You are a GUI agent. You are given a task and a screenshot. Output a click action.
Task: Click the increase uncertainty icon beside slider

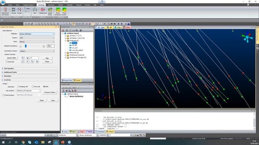coord(44,46)
